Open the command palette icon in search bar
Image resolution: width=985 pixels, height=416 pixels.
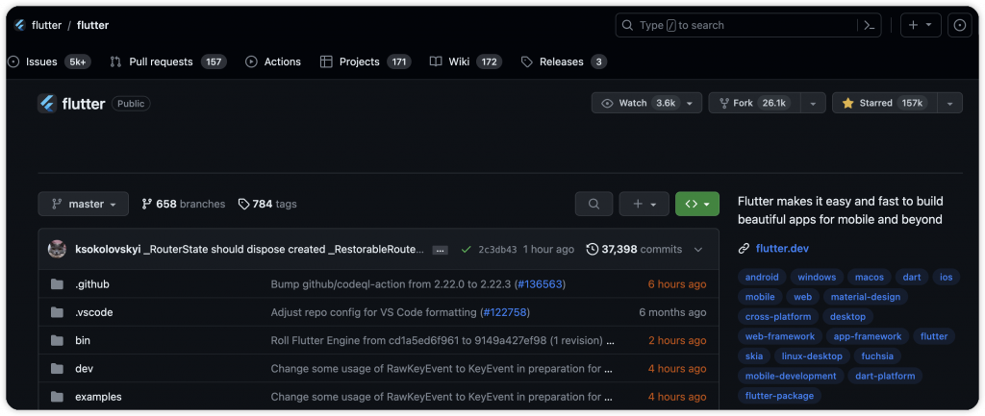coord(870,25)
